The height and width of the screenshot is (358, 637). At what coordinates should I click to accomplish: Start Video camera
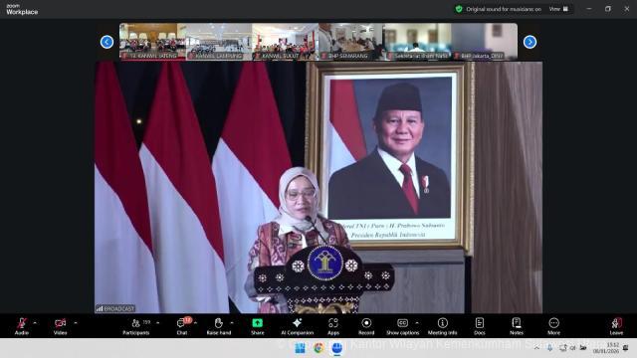click(x=60, y=326)
